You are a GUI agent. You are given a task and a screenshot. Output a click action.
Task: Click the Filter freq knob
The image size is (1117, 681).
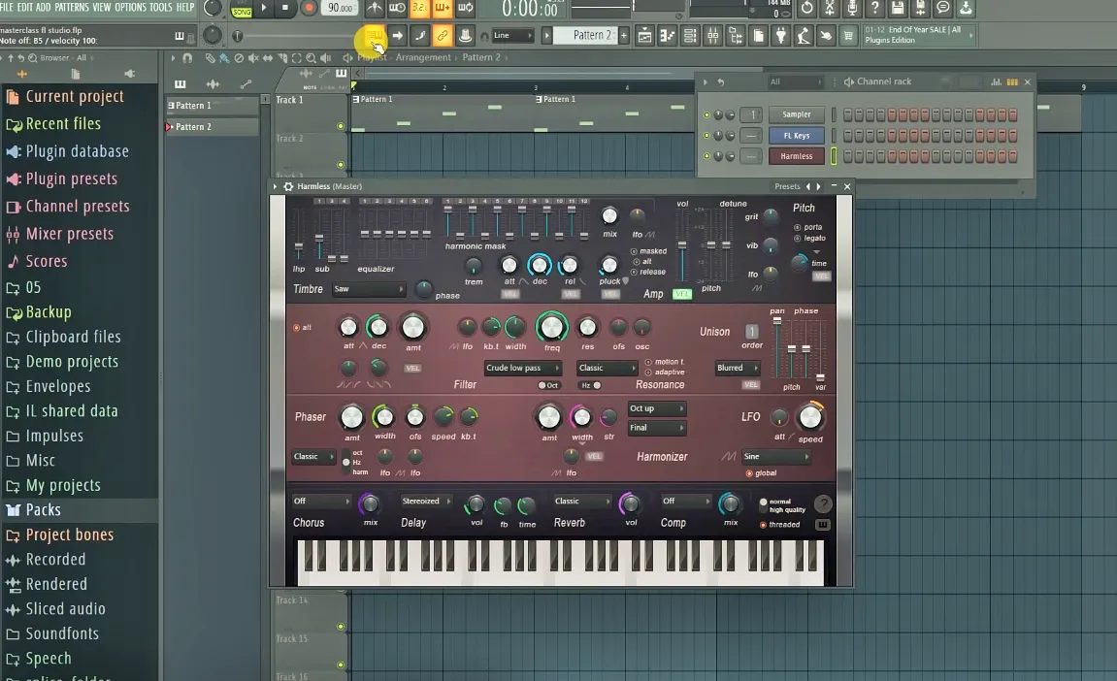pos(551,327)
